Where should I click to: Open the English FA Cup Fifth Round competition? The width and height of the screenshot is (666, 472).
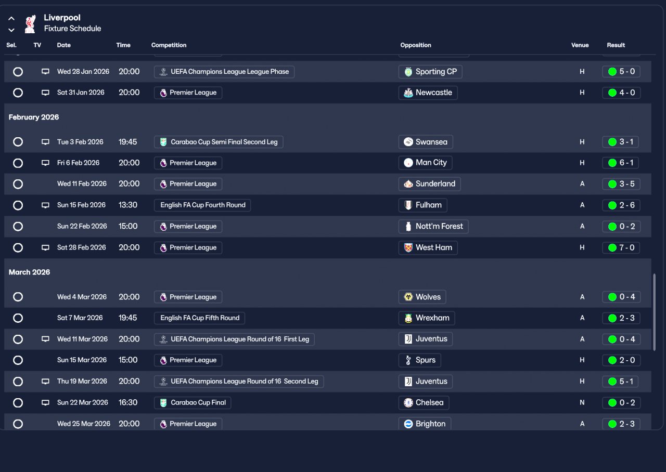coord(199,318)
